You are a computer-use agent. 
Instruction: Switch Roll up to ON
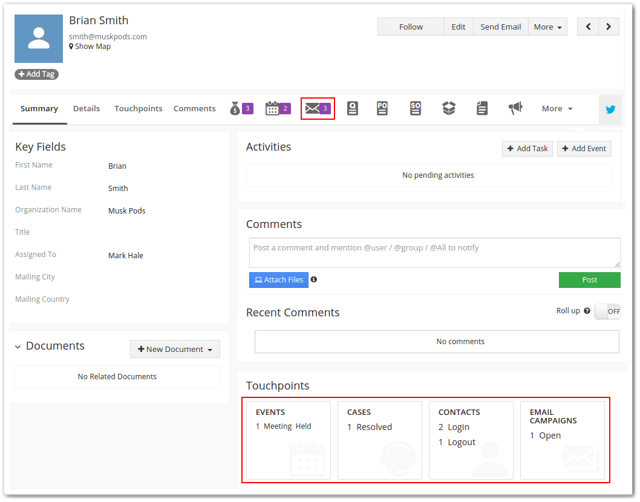[x=607, y=311]
